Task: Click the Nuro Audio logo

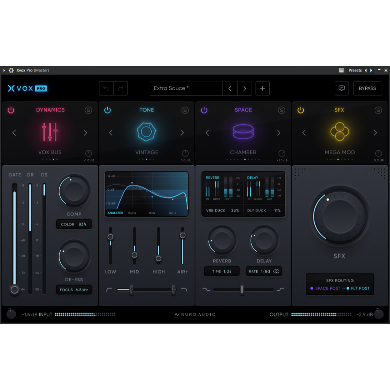Action: [195, 315]
